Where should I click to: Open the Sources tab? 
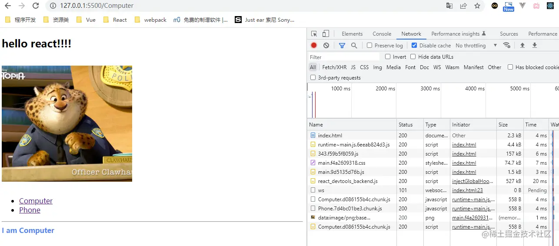(509, 34)
